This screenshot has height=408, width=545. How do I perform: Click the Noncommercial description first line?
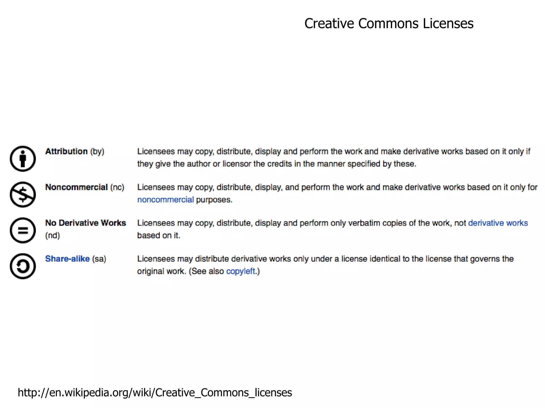pyautogui.click(x=337, y=187)
